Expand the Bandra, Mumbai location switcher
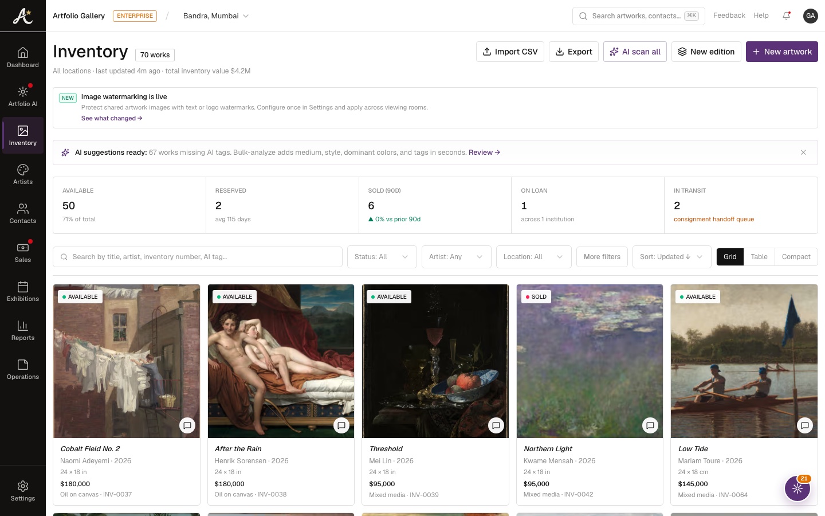 click(x=216, y=16)
